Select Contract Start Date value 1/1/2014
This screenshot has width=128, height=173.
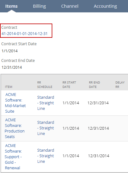point(10,51)
